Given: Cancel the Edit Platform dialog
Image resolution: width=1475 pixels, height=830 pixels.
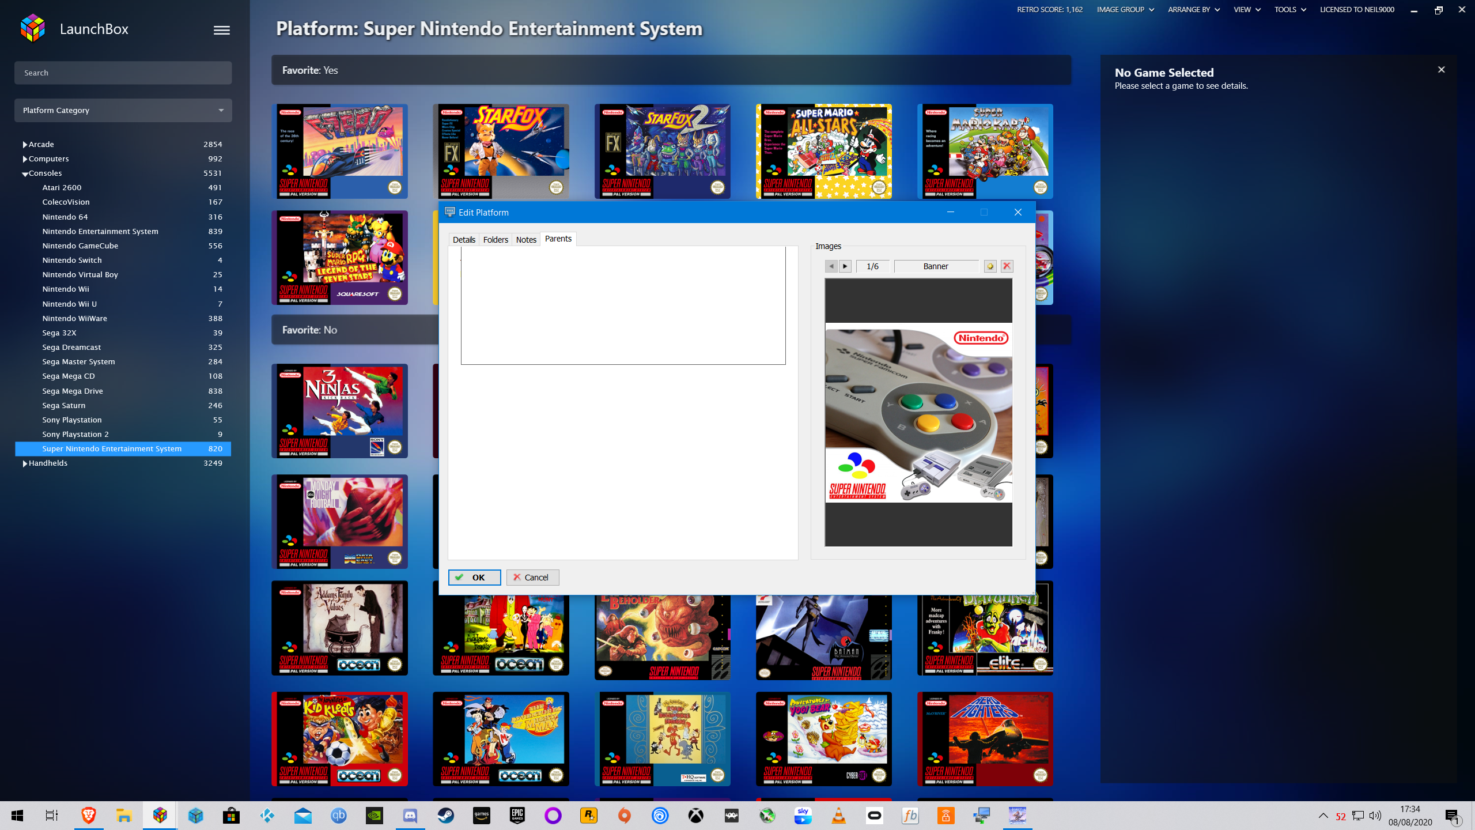Looking at the screenshot, I should pyautogui.click(x=532, y=578).
